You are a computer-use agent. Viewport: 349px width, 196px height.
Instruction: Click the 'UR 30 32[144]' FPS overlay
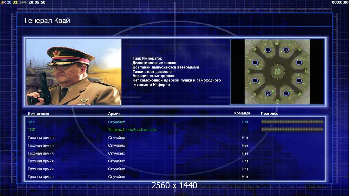(14, 2)
